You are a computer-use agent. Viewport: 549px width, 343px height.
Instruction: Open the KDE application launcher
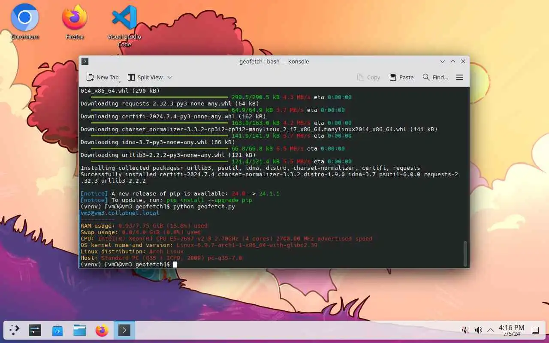coord(15,330)
